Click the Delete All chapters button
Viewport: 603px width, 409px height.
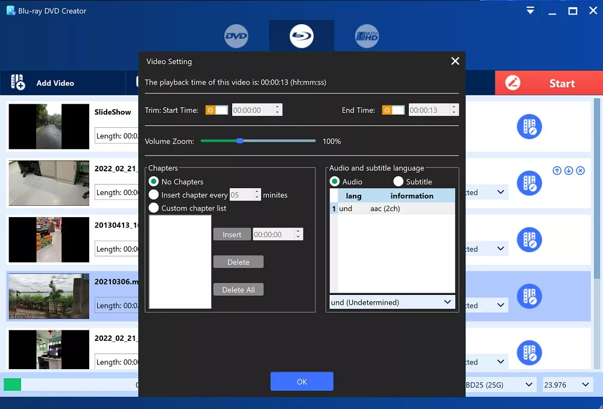[238, 290]
